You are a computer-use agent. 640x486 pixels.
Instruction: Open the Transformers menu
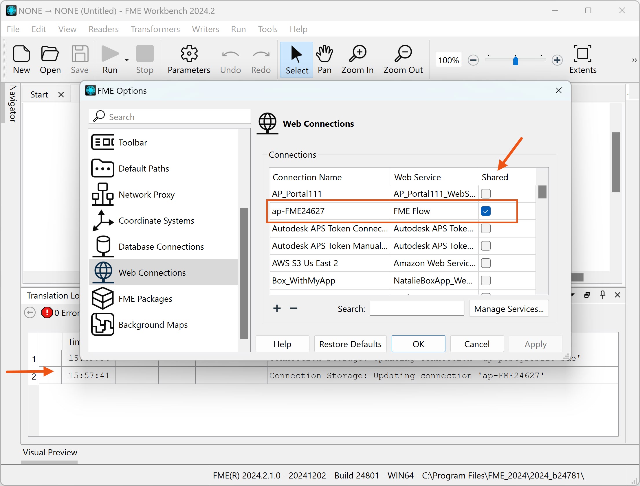tap(155, 29)
